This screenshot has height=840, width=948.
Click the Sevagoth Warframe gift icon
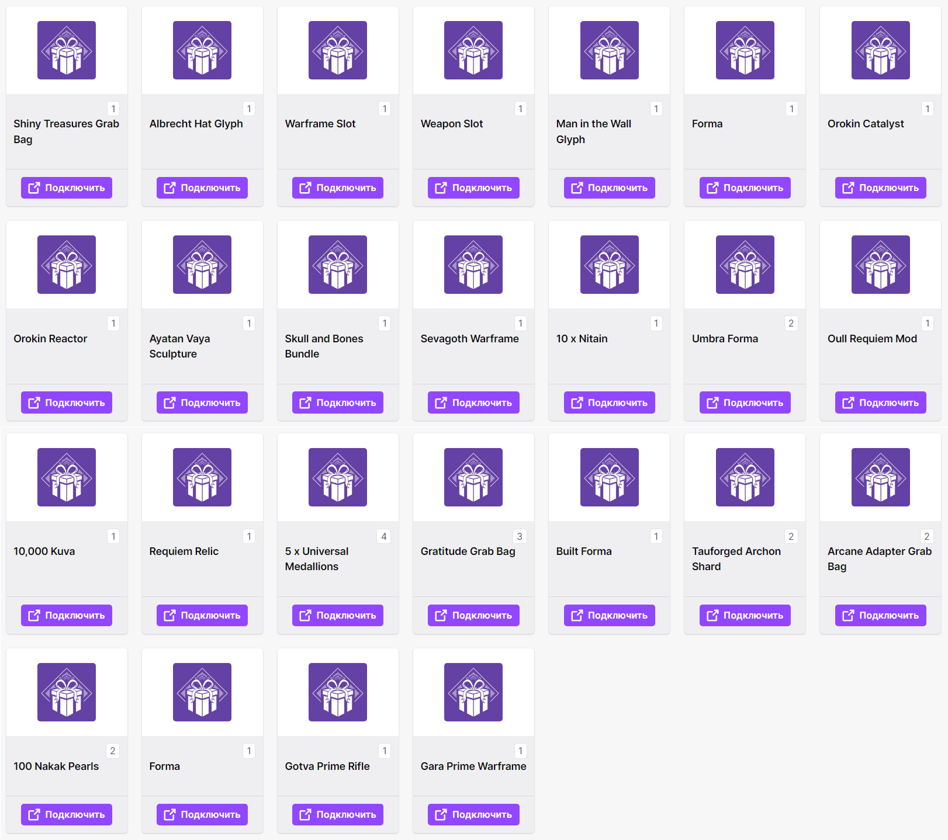[x=473, y=265]
